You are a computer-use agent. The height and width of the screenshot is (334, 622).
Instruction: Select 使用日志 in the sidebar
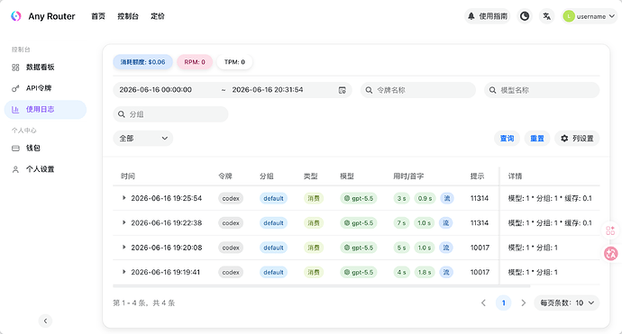(x=45, y=110)
